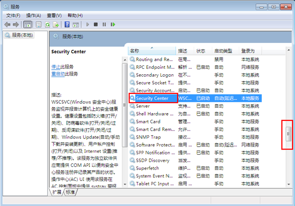The width and height of the screenshot is (295, 206).
Task: Open the 文件(F) menu
Action: pos(13,15)
